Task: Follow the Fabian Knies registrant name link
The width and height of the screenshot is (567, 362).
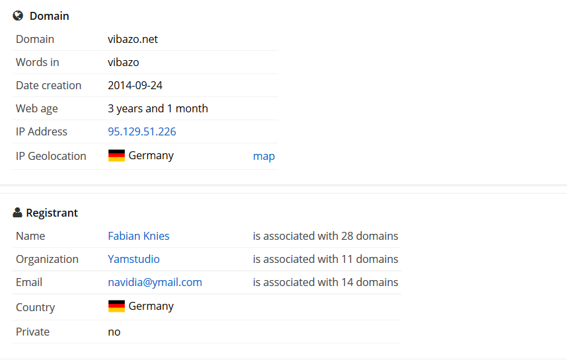Action: 139,236
